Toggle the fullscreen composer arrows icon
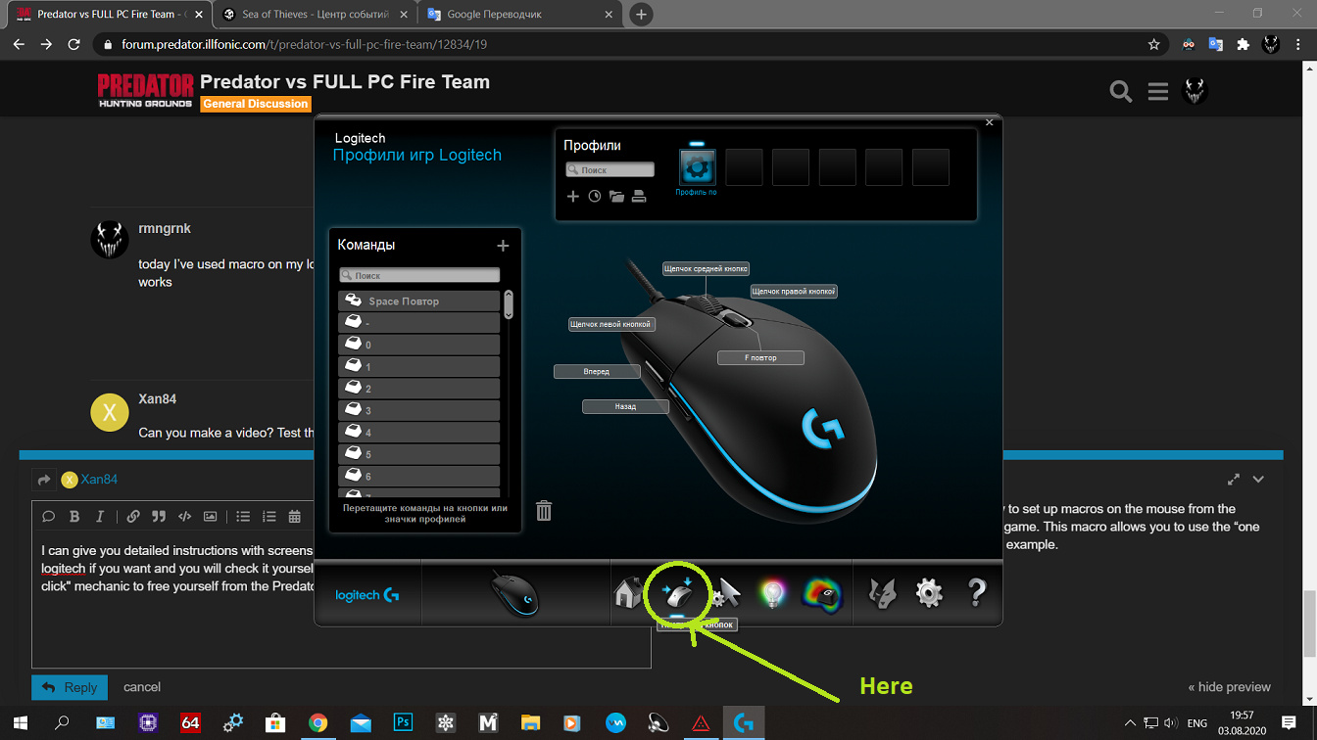Image resolution: width=1317 pixels, height=740 pixels. click(1233, 480)
